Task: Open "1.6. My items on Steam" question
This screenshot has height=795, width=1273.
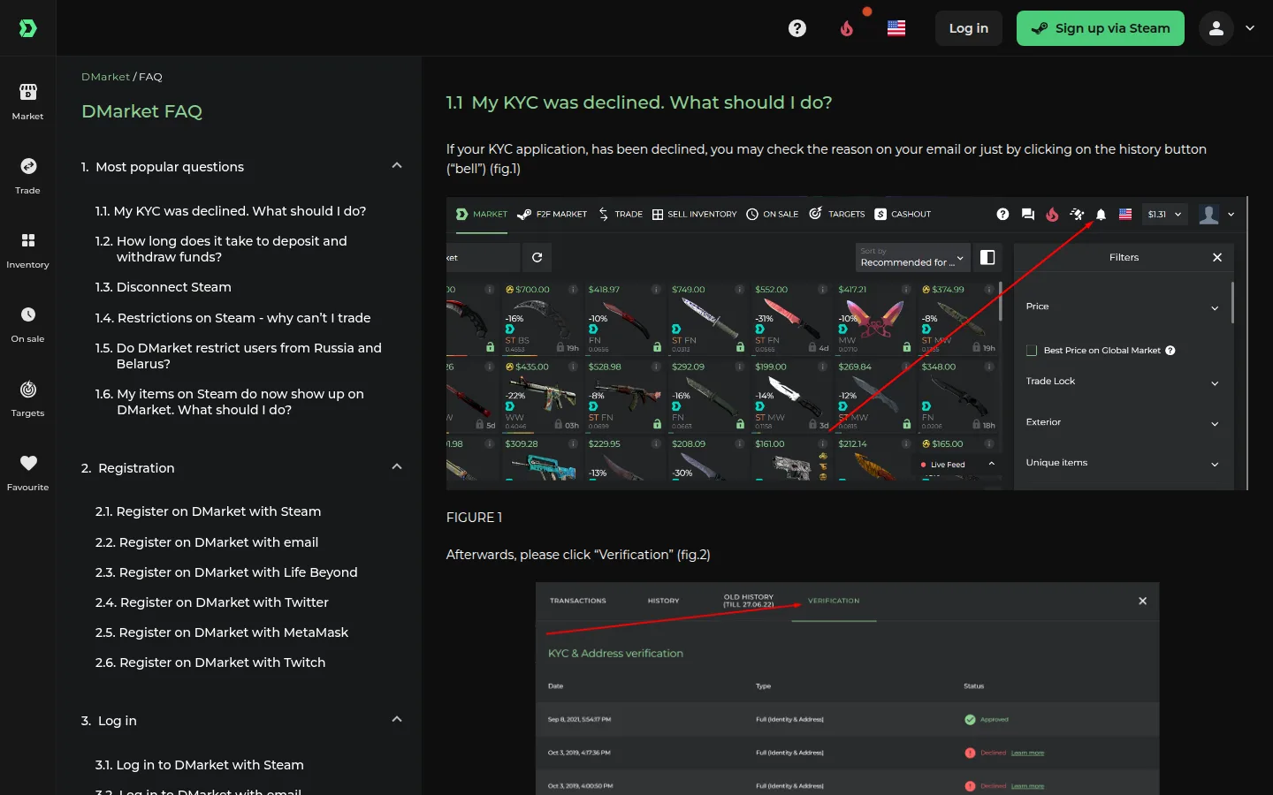Action: point(230,402)
